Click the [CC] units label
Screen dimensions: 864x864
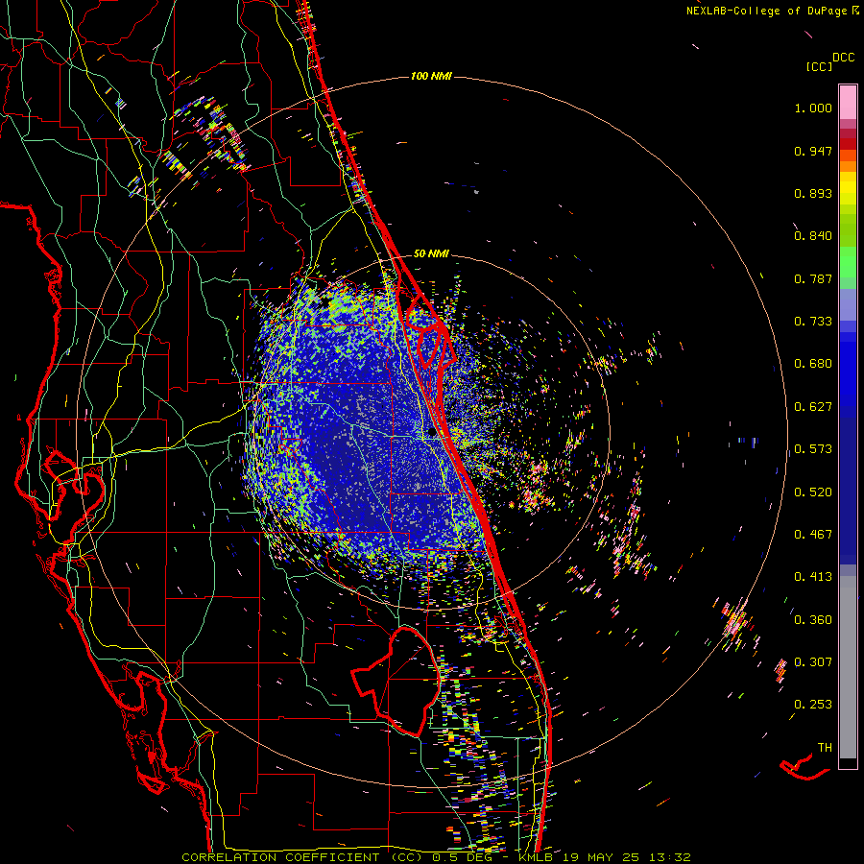(x=819, y=66)
